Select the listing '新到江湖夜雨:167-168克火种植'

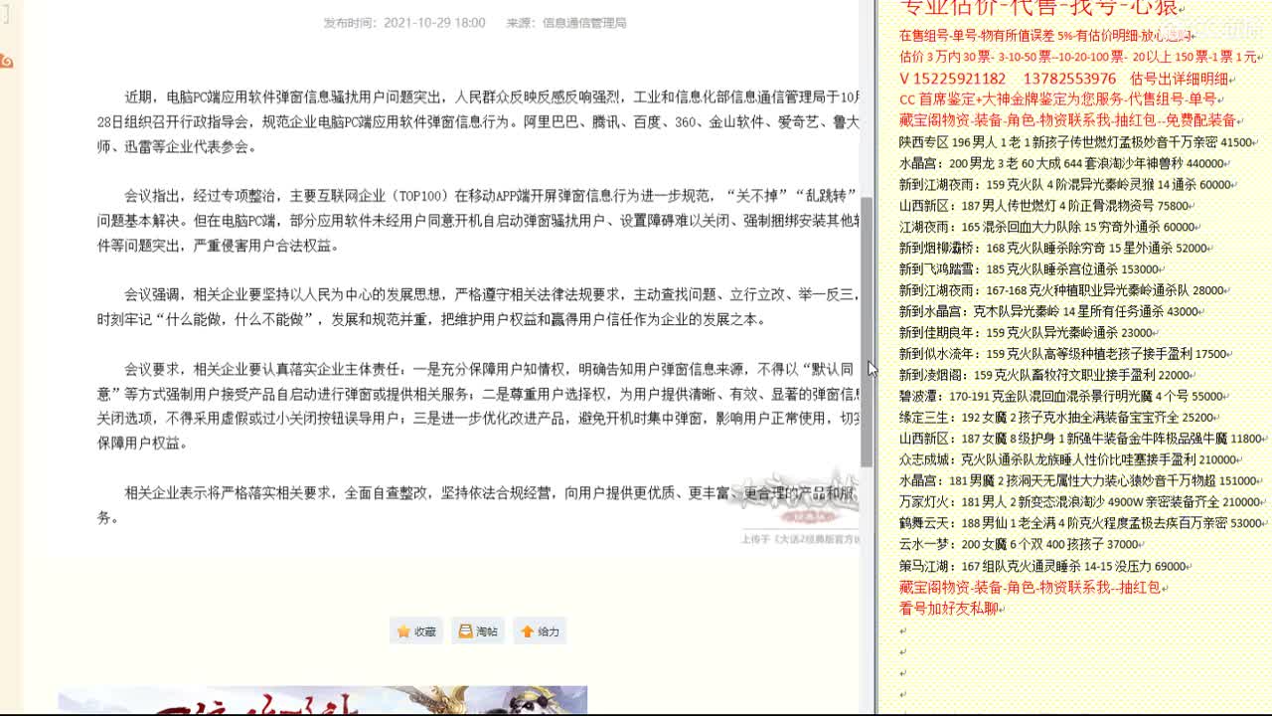click(1062, 290)
